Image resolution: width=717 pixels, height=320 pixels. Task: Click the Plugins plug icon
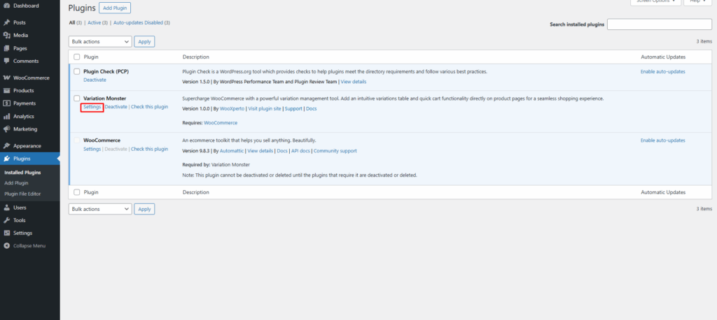pyautogui.click(x=7, y=159)
